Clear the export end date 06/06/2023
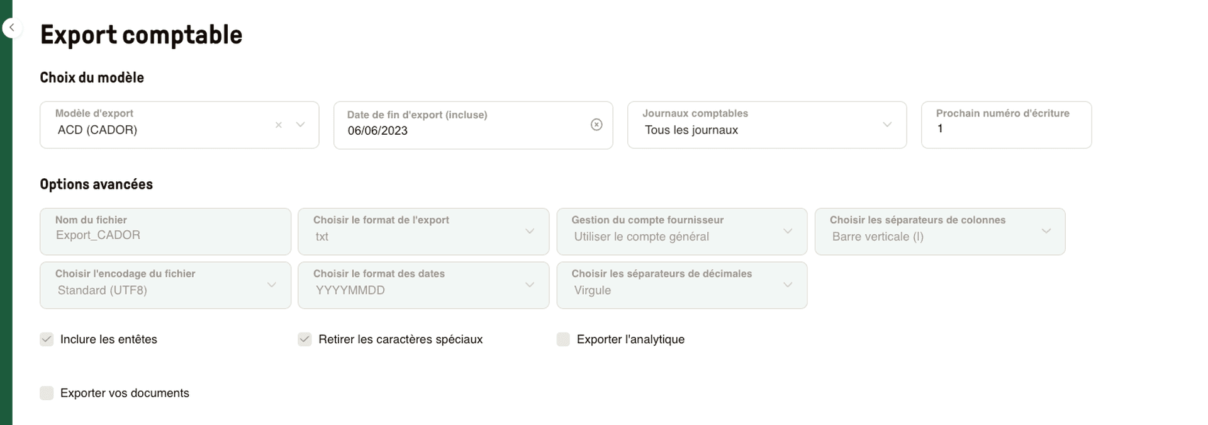Screen dimensions: 1208x425 point(596,125)
